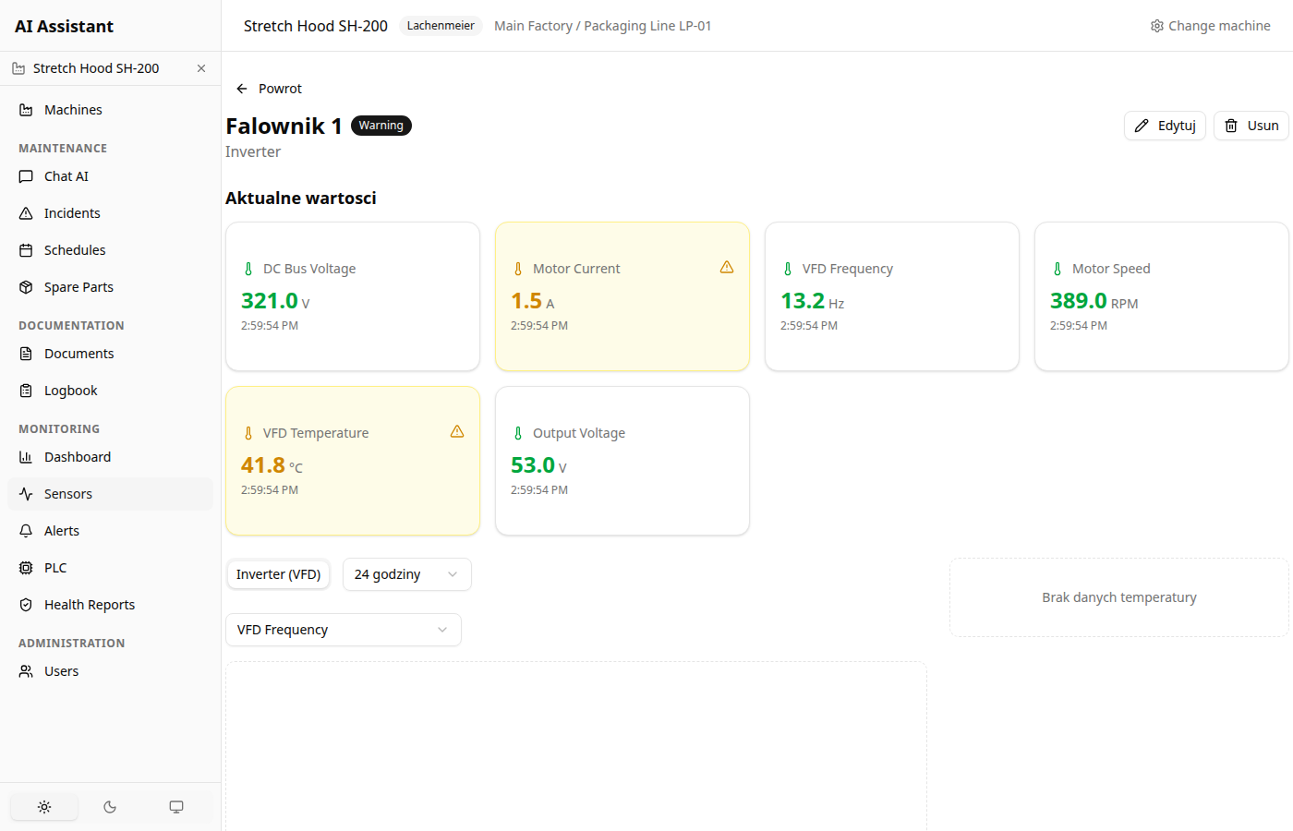Select the Incidents sidebar icon
Screen dimensions: 1293x831
click(27, 212)
